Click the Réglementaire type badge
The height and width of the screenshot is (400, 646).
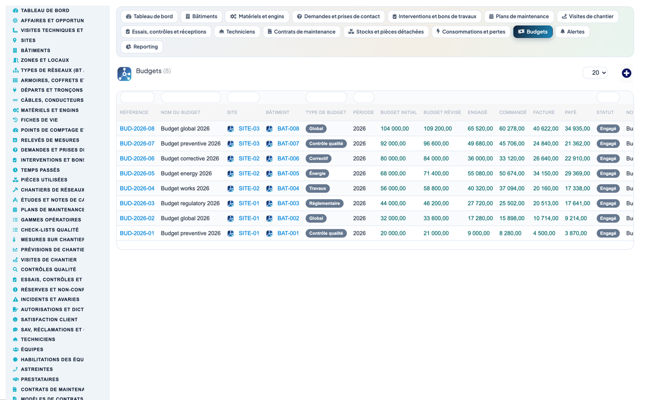[x=325, y=203]
